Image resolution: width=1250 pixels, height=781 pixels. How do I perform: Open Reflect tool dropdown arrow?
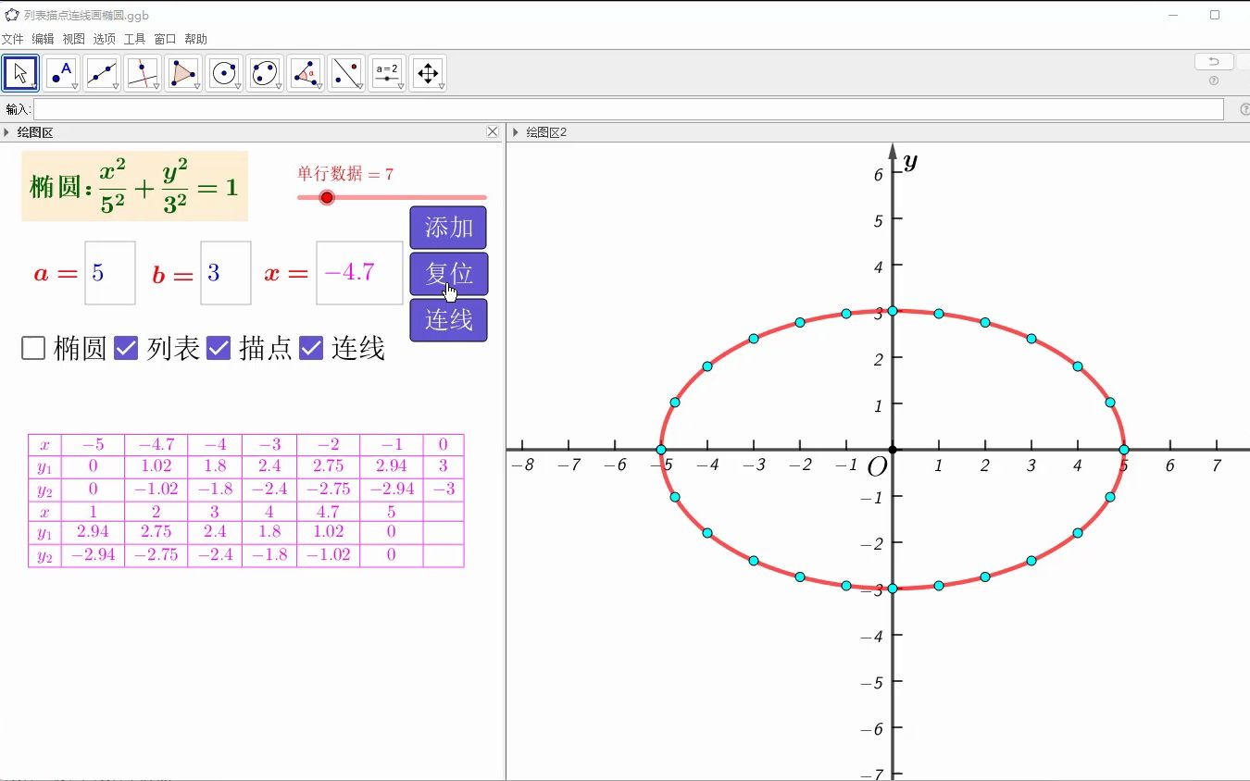pyautogui.click(x=360, y=86)
